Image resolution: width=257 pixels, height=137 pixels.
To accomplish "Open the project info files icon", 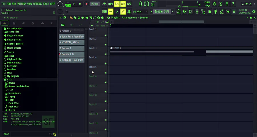I will pyautogui.click(x=209, y=12).
